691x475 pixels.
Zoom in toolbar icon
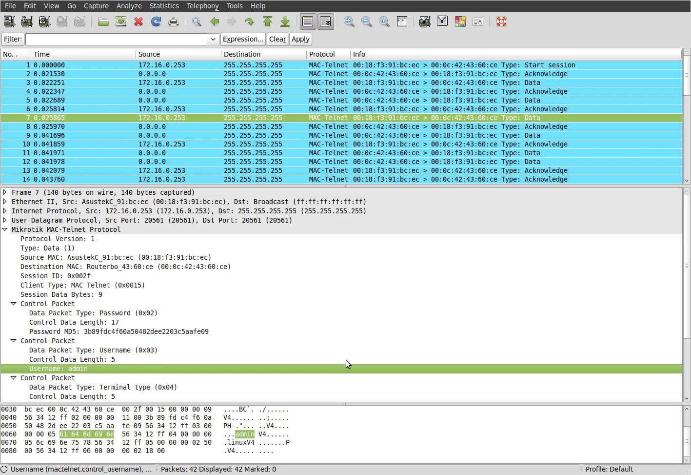click(349, 21)
